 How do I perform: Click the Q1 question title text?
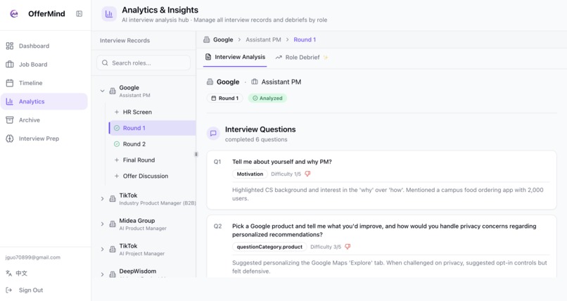click(x=282, y=162)
